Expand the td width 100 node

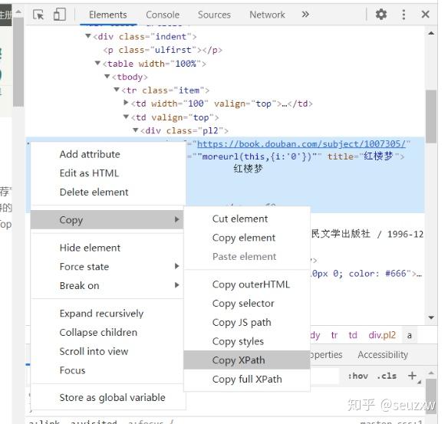[x=126, y=103]
